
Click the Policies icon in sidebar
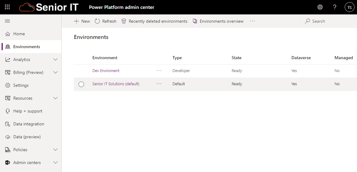click(8, 150)
